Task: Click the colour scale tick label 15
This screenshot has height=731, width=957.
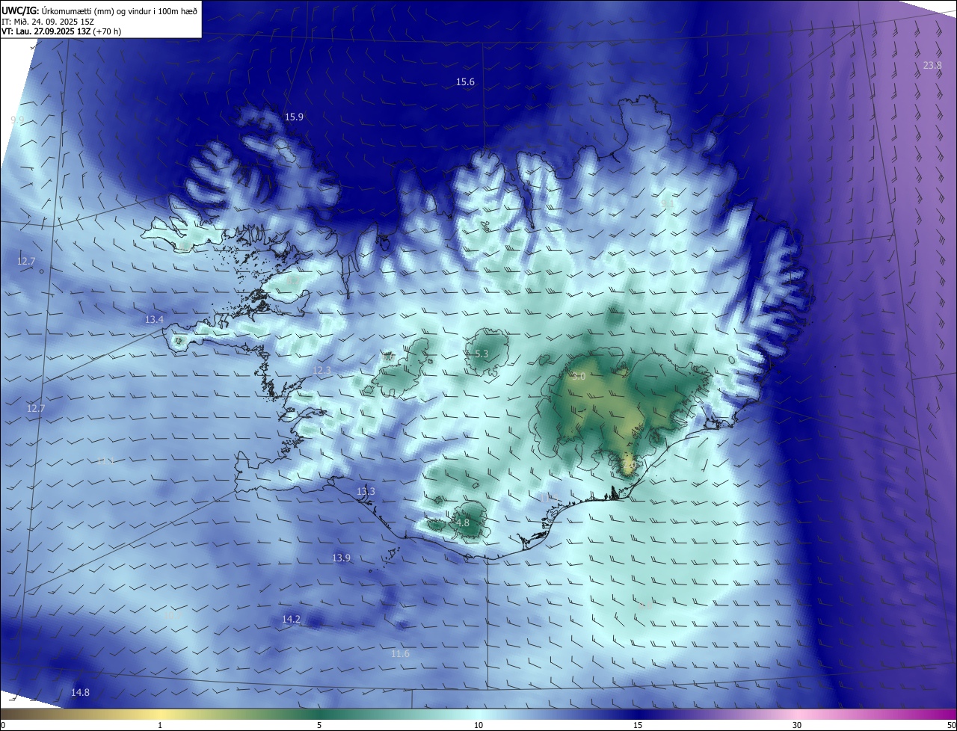Action: (638, 726)
